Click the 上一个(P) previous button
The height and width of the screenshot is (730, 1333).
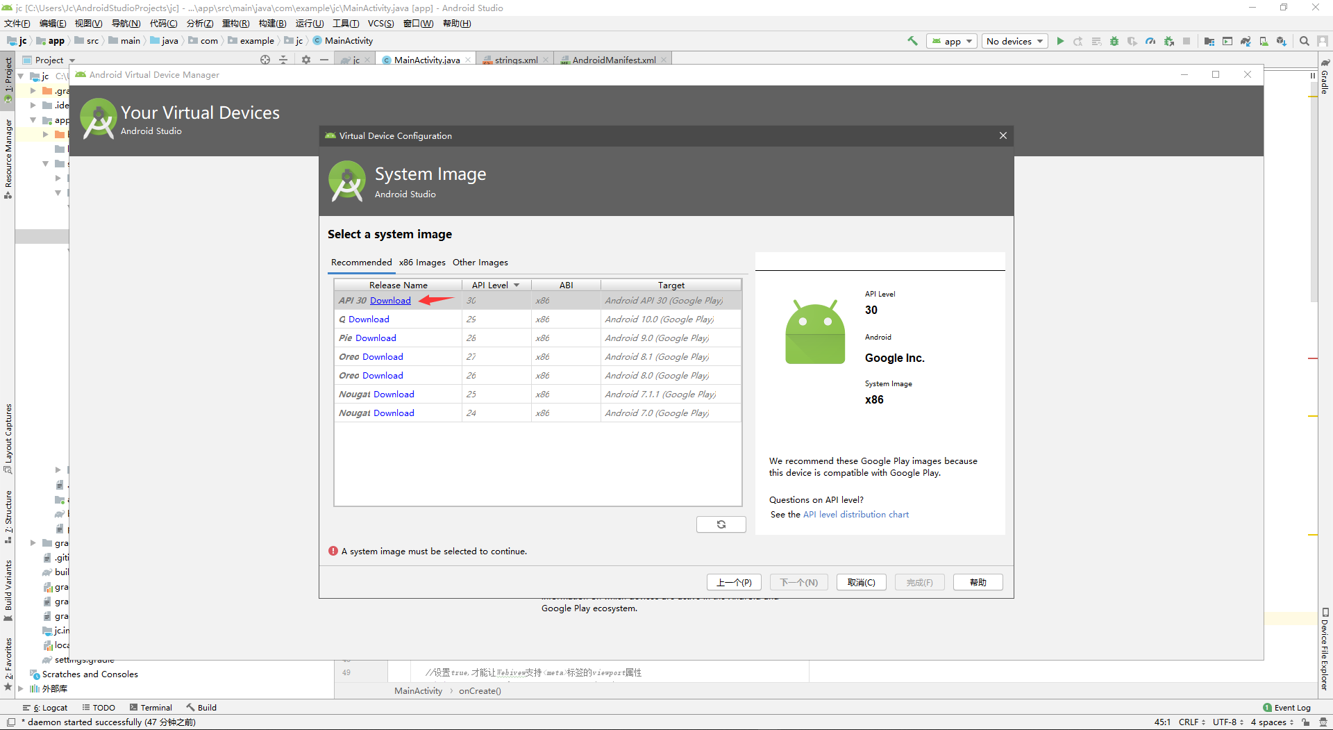[734, 582]
